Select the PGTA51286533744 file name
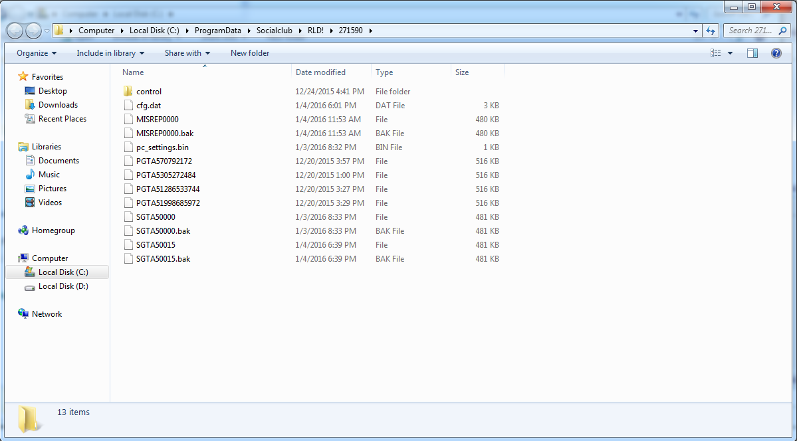Screen dimensions: 797x441 pyautogui.click(x=168, y=189)
